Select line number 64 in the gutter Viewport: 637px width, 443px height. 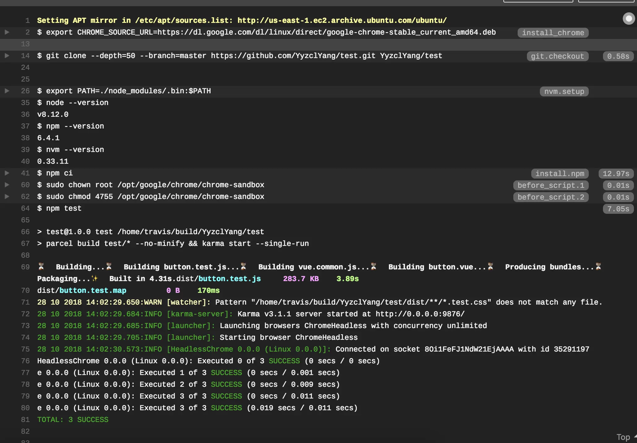pos(25,209)
